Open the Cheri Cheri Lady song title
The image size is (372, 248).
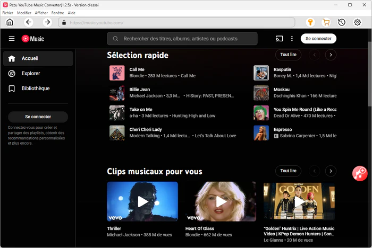[x=146, y=129]
